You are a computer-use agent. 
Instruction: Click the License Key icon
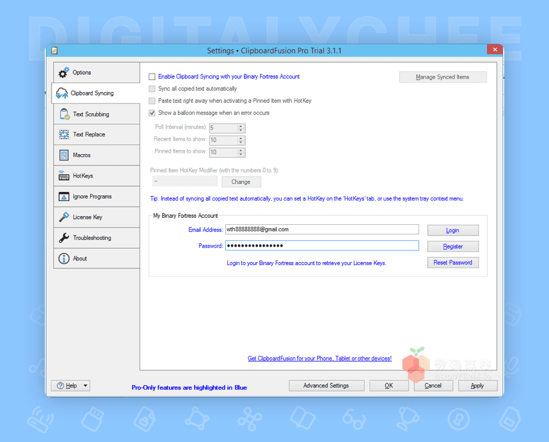click(64, 217)
